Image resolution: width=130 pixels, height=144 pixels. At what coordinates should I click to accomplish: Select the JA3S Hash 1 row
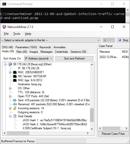tap(55, 120)
